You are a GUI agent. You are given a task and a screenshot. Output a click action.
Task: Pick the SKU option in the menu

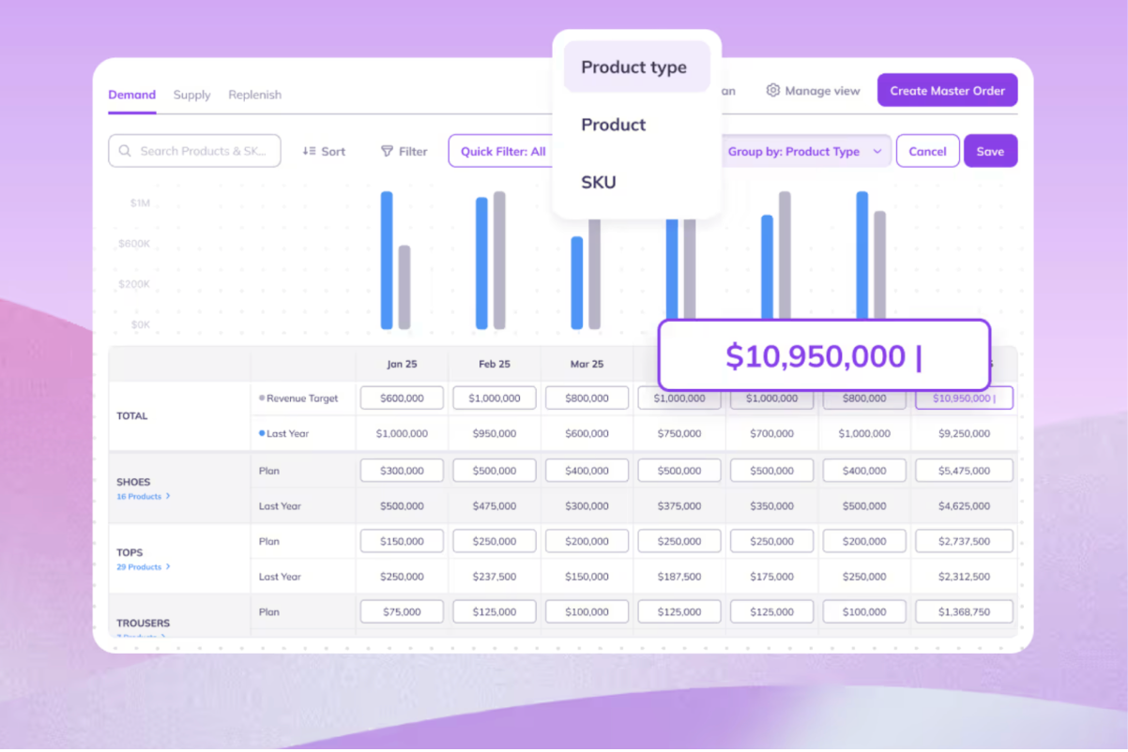[x=599, y=182]
